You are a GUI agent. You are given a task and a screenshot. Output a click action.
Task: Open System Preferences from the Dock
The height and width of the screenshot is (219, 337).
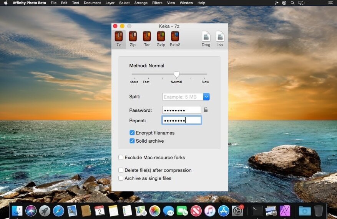237,211
